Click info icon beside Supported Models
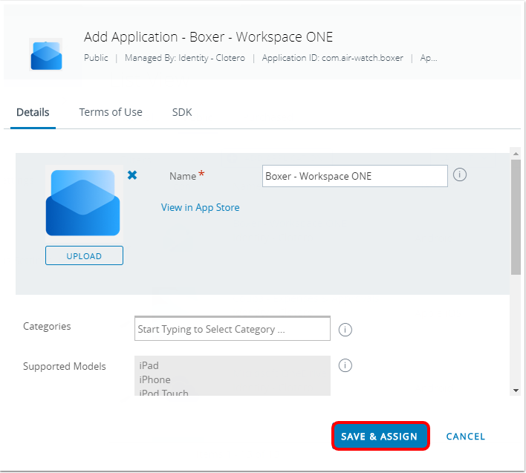This screenshot has height=473, width=526. point(345,365)
